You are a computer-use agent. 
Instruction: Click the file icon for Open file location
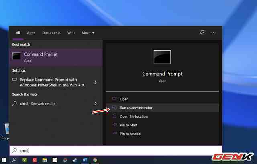pyautogui.click(x=114, y=116)
